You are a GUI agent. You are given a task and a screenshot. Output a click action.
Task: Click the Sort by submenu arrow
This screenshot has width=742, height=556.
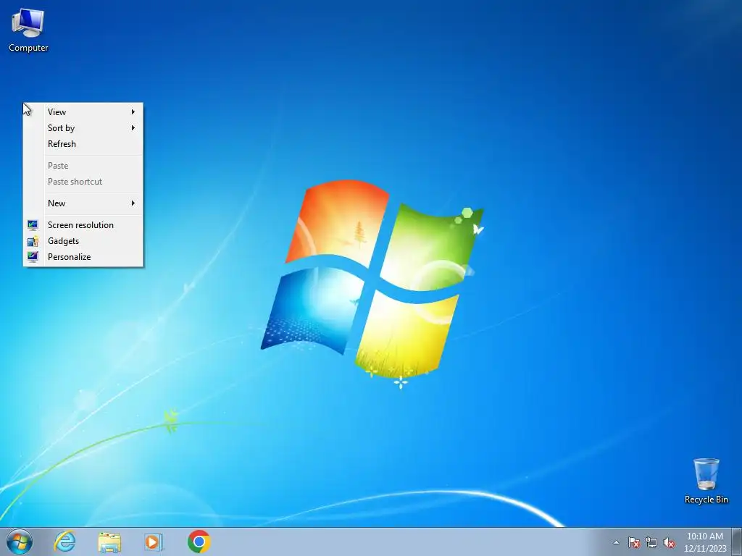point(133,128)
